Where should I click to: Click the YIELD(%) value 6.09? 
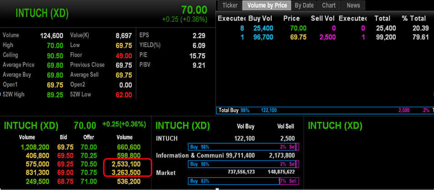(x=199, y=46)
